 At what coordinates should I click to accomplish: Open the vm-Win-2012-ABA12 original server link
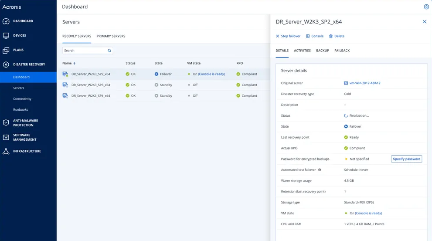(364, 83)
